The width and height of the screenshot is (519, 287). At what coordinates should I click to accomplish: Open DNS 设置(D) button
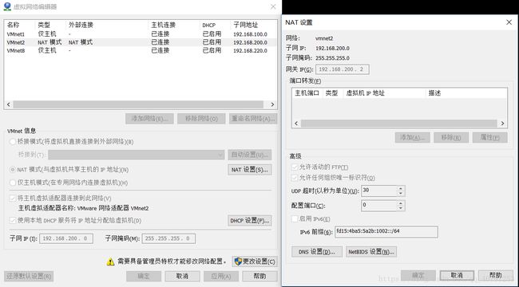(317, 252)
